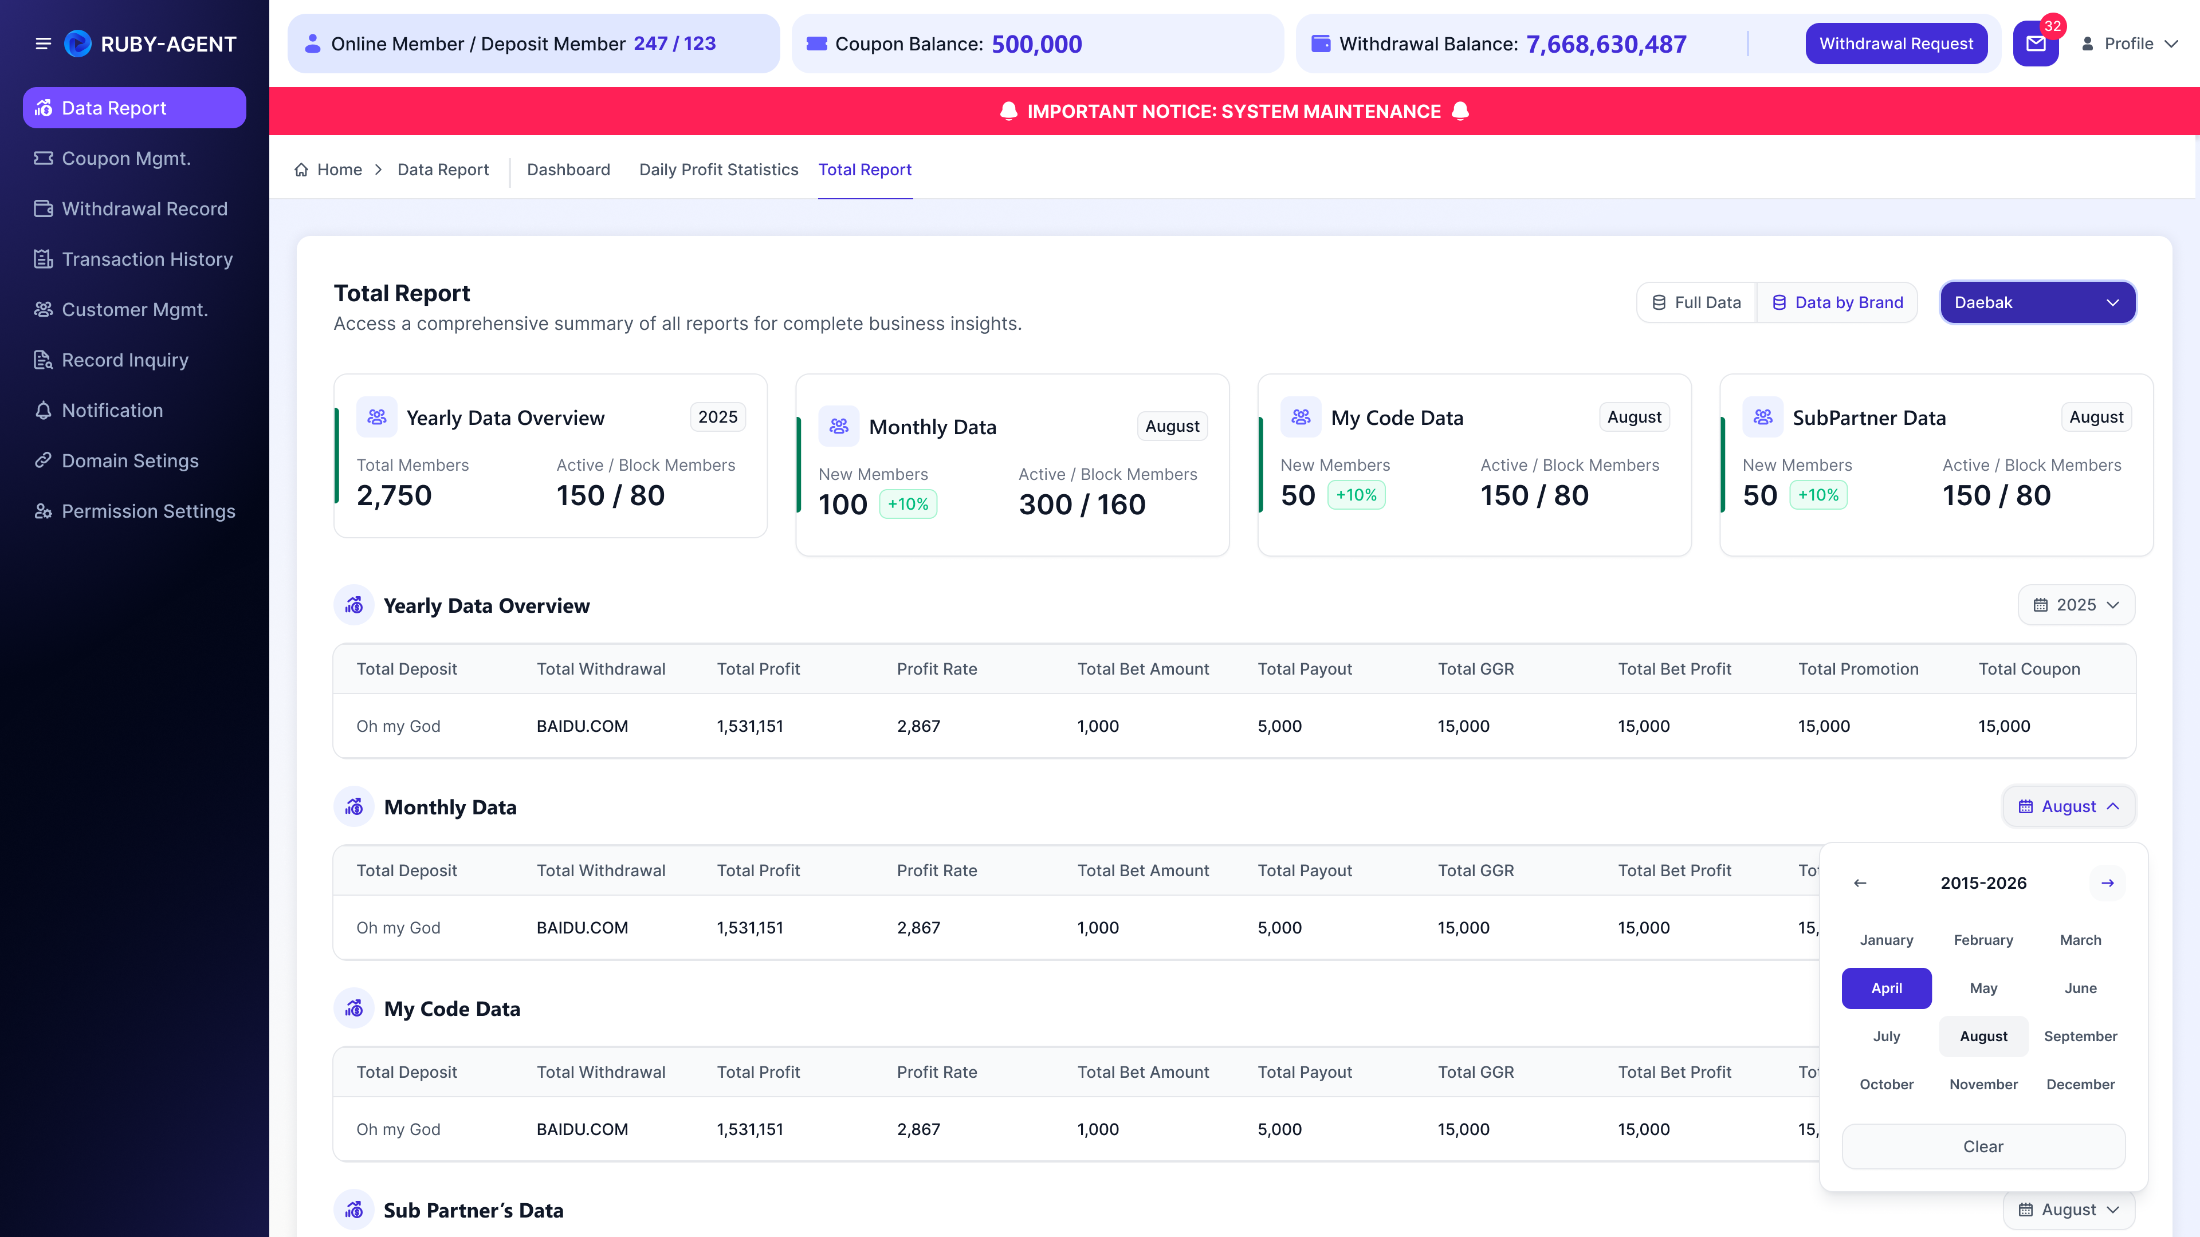Click Clear in the month picker
2200x1237 pixels.
tap(1983, 1147)
